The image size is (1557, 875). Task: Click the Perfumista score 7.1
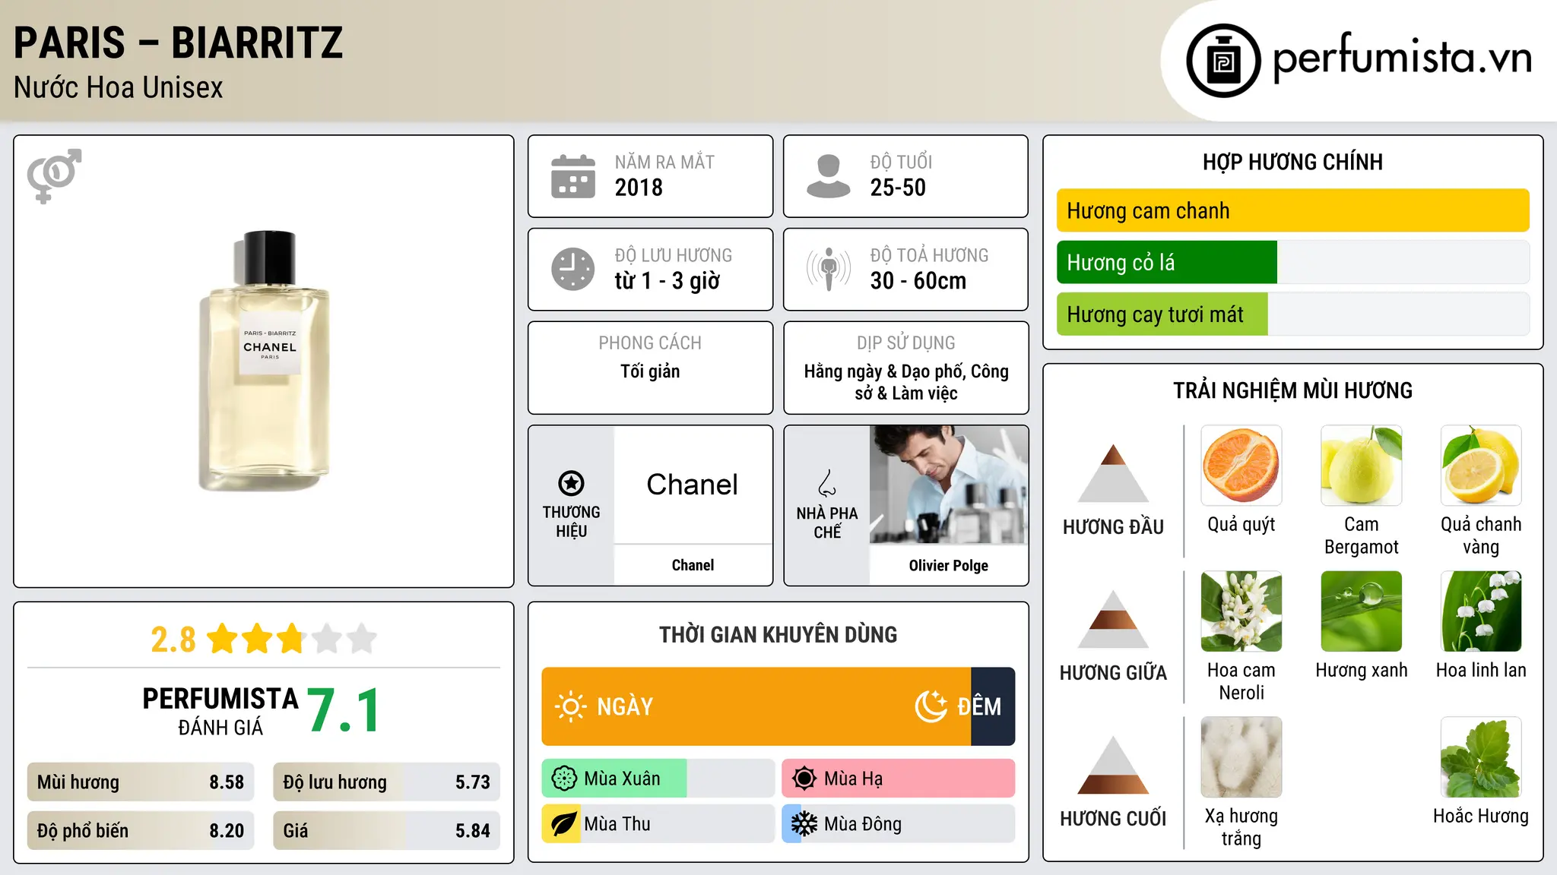[x=344, y=711]
